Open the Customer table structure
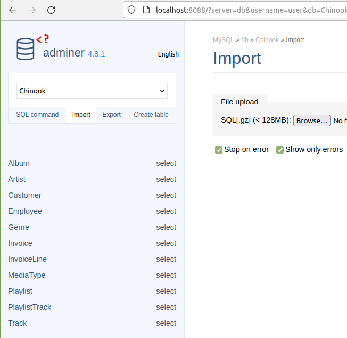Screen dimensions: 347x338 pyautogui.click(x=24, y=195)
